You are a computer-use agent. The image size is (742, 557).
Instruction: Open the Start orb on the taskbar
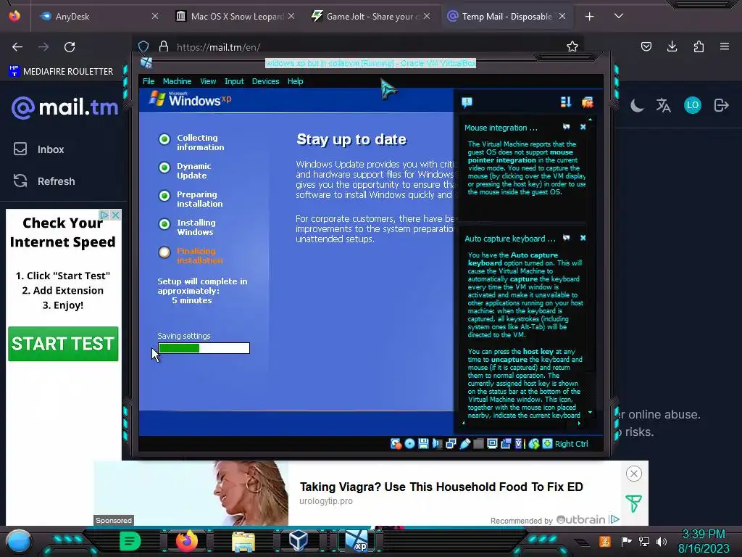tap(19, 541)
